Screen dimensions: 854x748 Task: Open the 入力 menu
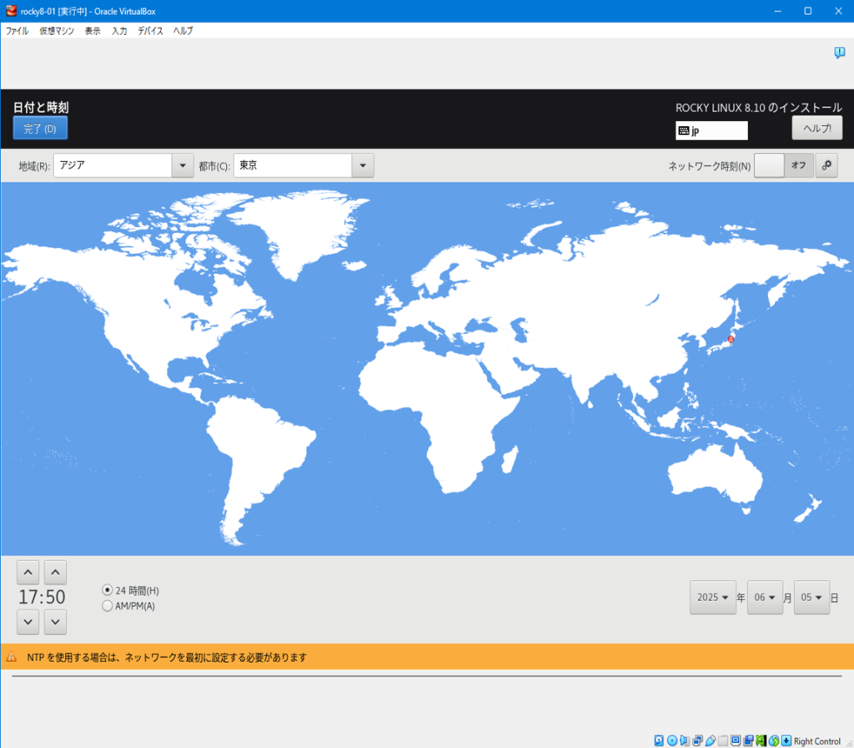[119, 31]
